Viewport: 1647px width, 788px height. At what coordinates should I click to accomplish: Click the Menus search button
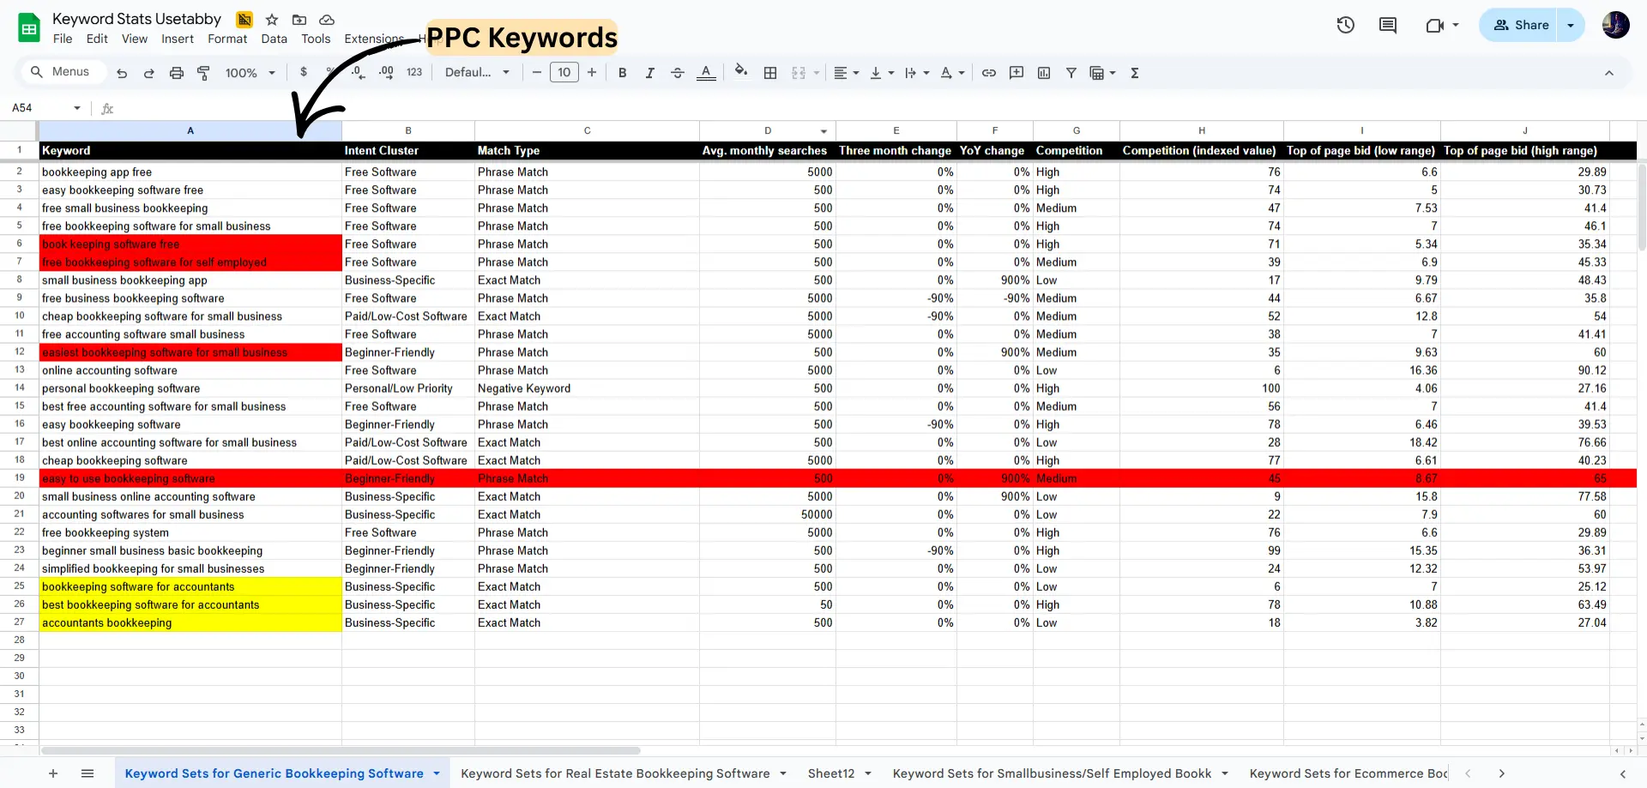[61, 72]
